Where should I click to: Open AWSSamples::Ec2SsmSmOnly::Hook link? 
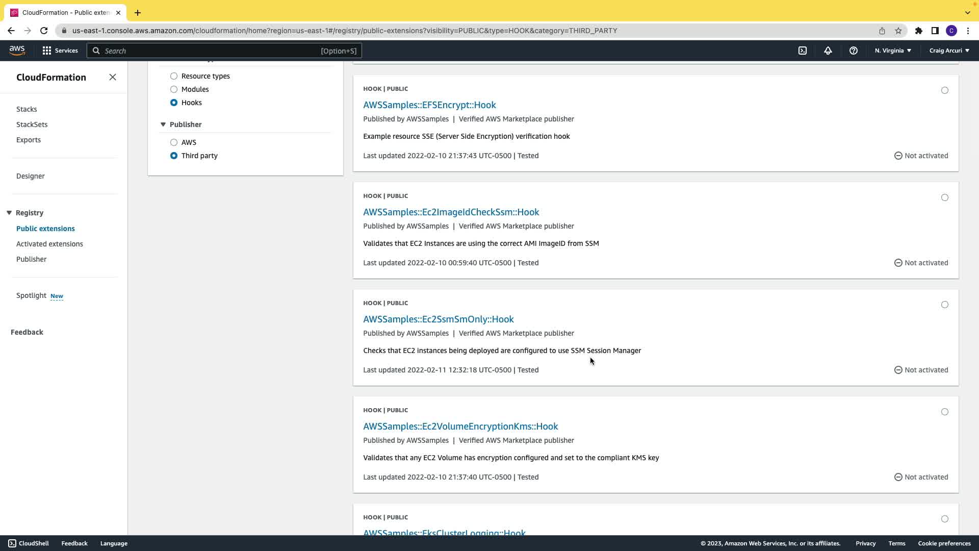click(438, 319)
